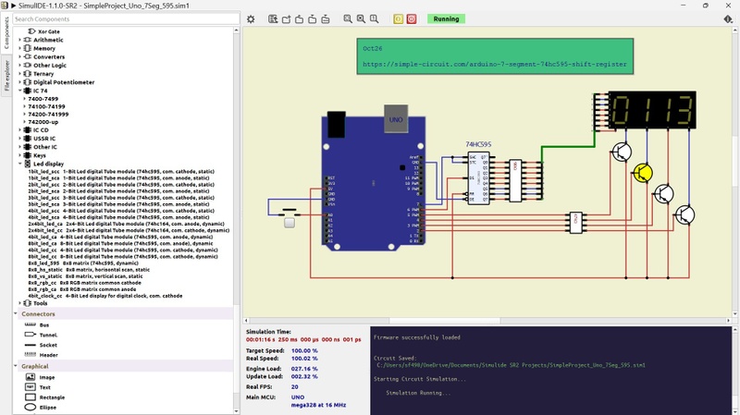This screenshot has width=740, height=415.
Task: Click the Running status indicator
Action: pyautogui.click(x=446, y=18)
